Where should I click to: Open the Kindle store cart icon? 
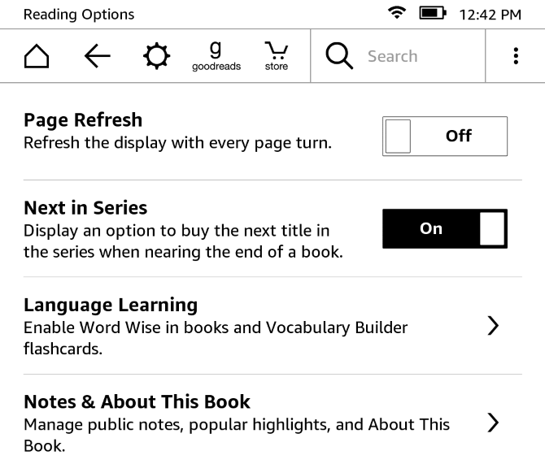[276, 56]
